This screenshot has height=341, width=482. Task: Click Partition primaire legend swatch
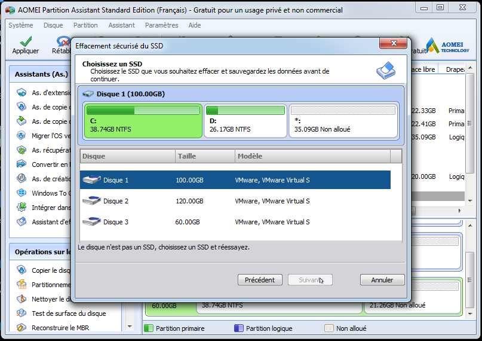tap(149, 328)
